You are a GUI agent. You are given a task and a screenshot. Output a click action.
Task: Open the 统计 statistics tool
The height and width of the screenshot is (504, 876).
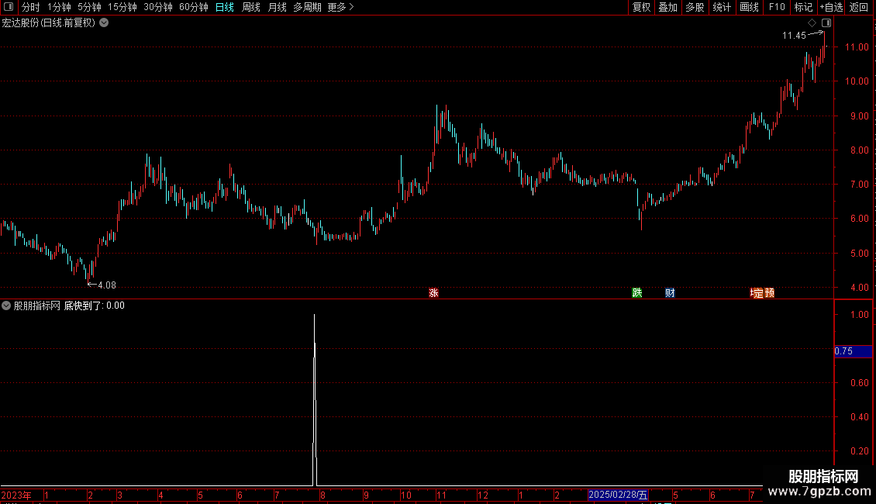[x=721, y=7]
